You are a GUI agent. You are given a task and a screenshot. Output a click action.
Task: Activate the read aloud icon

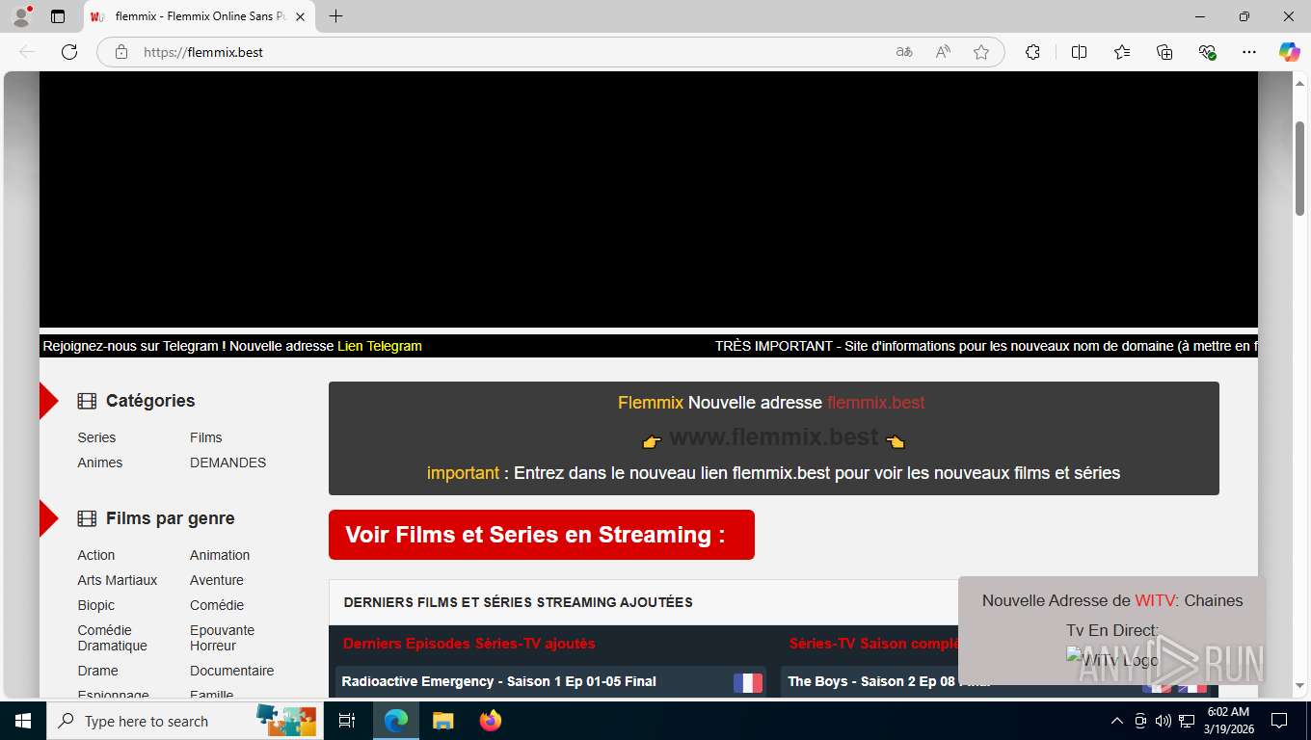click(x=943, y=52)
